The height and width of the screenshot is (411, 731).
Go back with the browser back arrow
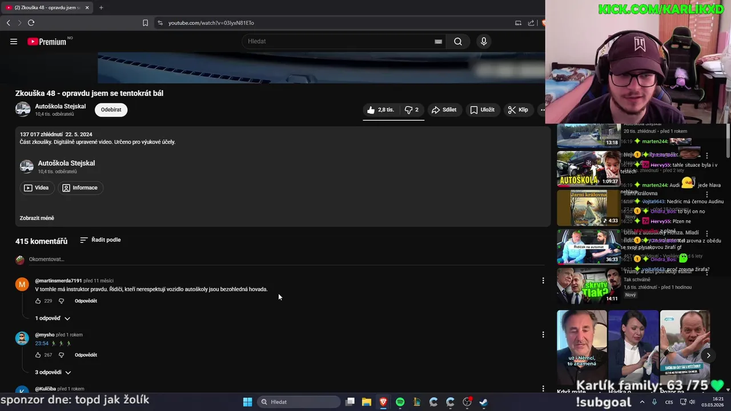pyautogui.click(x=9, y=23)
